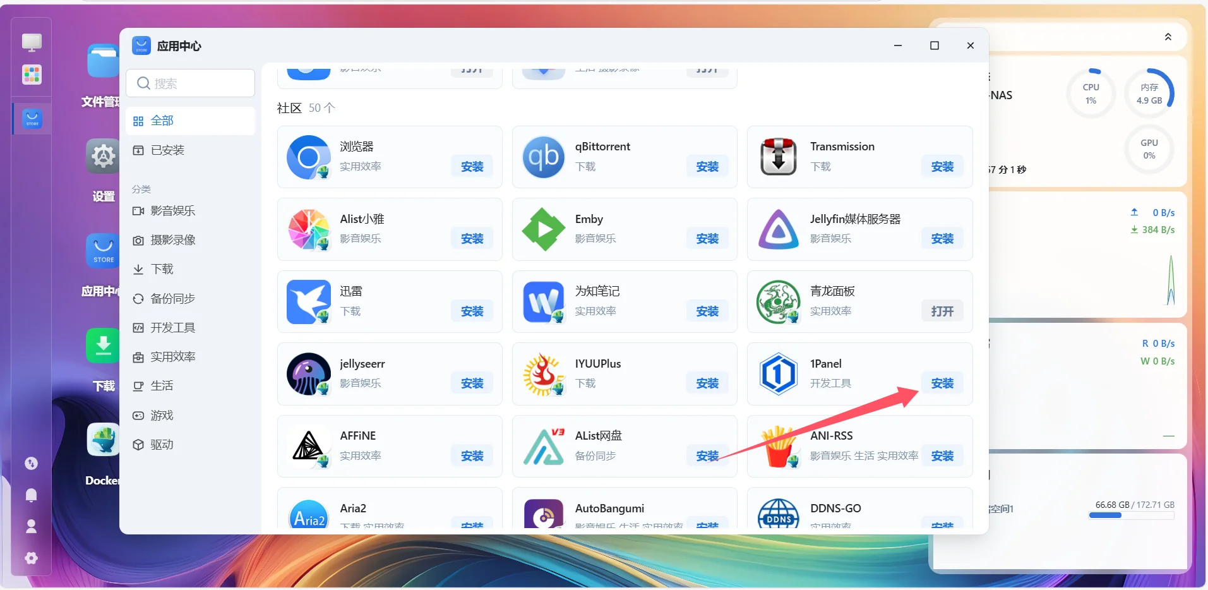Image resolution: width=1208 pixels, height=590 pixels.
Task: Open the 影音娱乐 category
Action: [172, 211]
